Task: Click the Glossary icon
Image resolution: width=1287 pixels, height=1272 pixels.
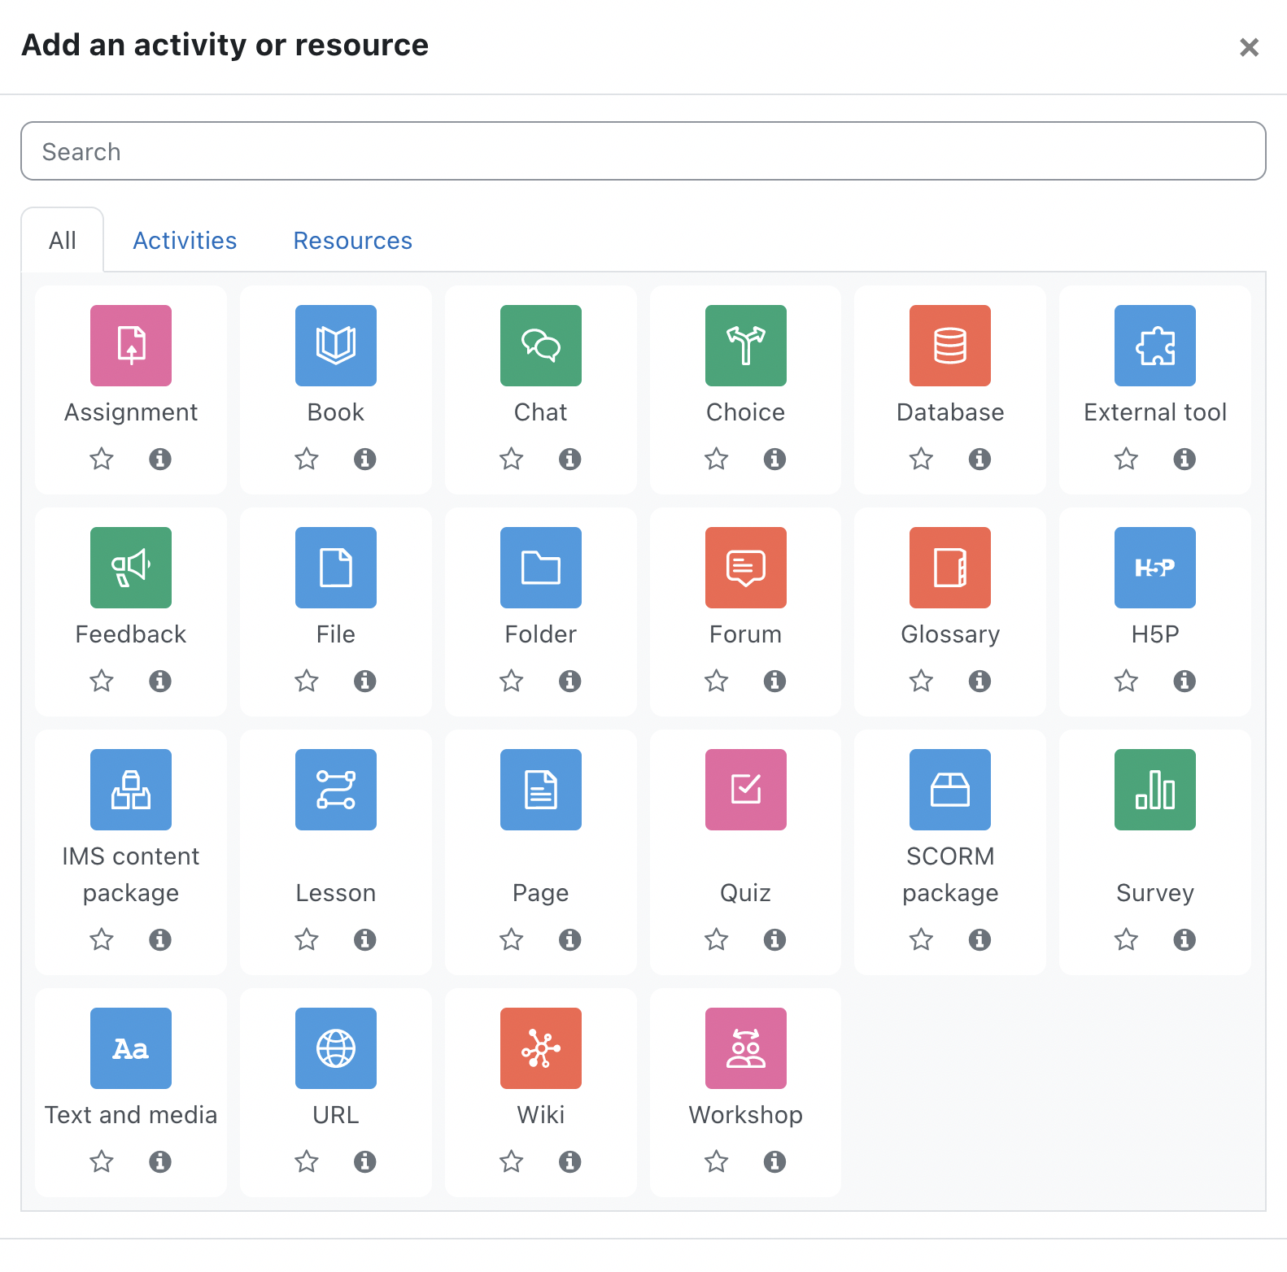Action: (950, 568)
